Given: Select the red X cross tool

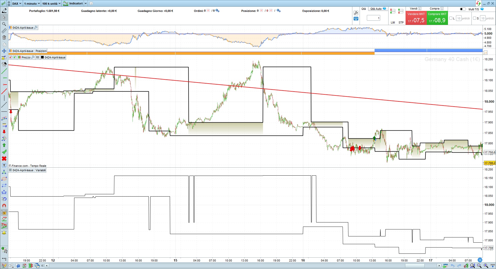Looking at the screenshot, I should (x=4, y=159).
